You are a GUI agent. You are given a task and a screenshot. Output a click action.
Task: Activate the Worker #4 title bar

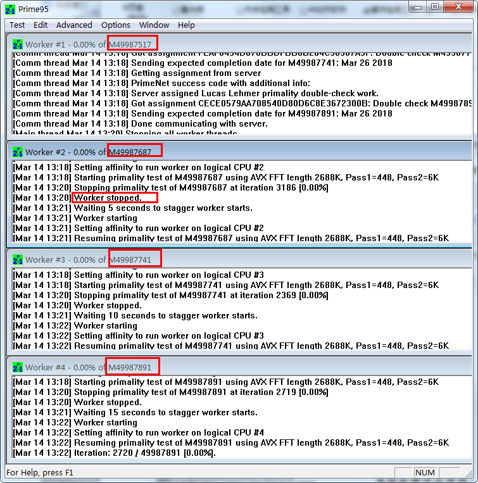239,367
